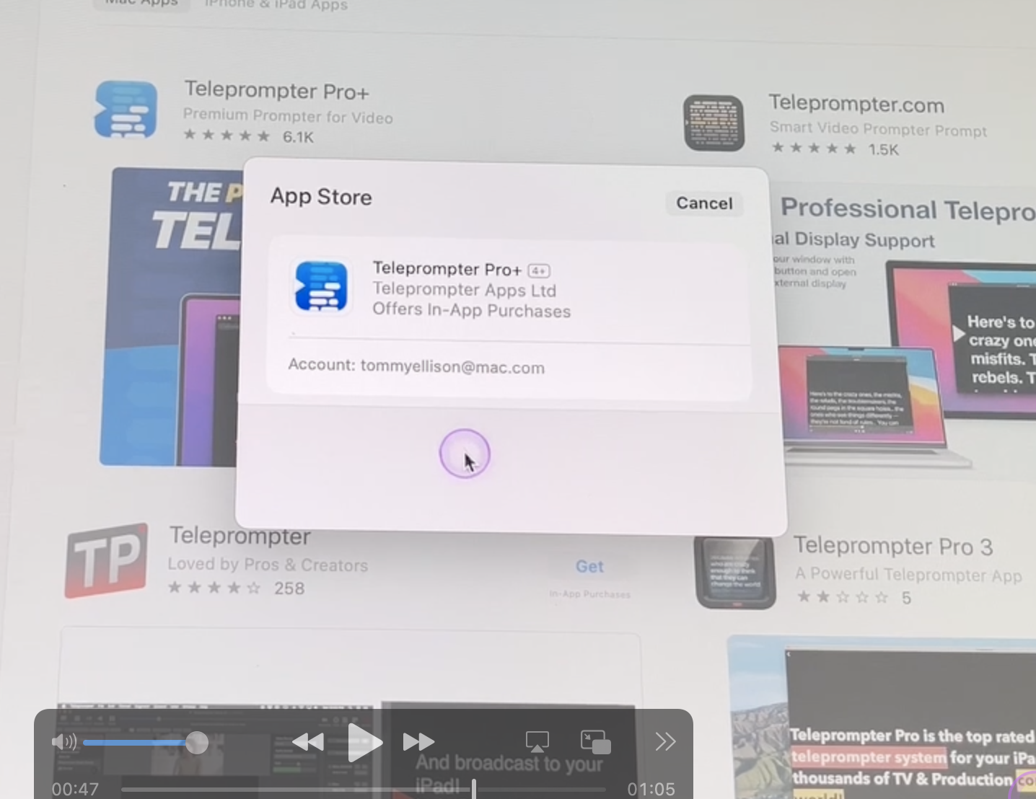Play the video
The height and width of the screenshot is (799, 1036).
click(x=364, y=741)
